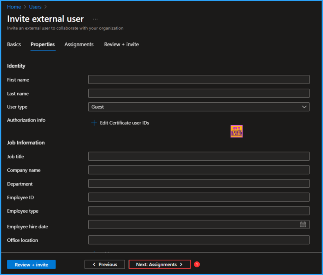This screenshot has height=275, width=323.
Task: Click the chevron on the Guest selector
Action: click(x=304, y=107)
